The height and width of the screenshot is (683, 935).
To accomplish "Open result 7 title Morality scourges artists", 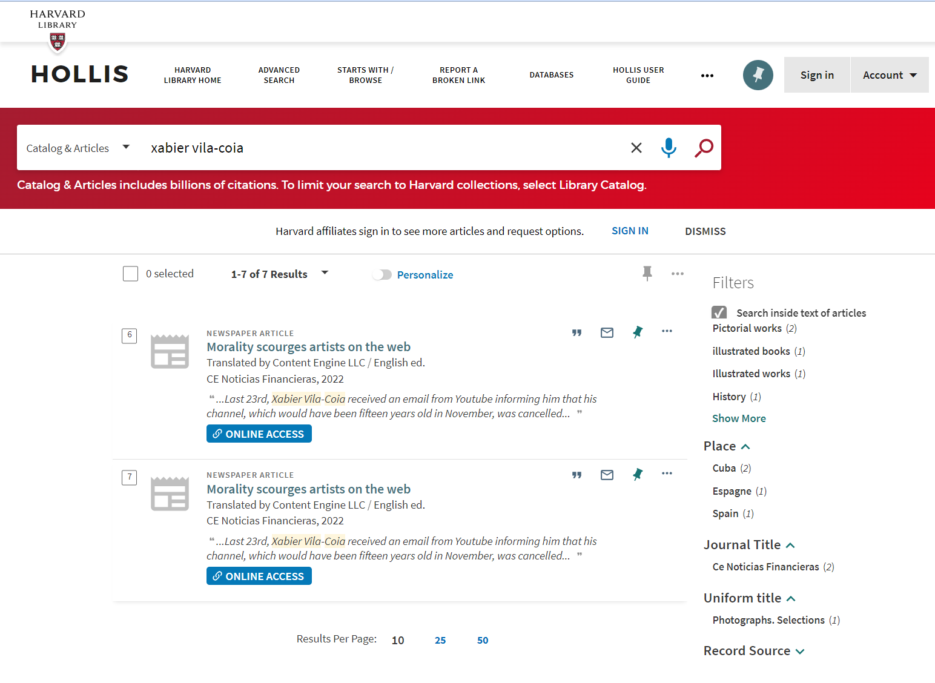I will [308, 489].
